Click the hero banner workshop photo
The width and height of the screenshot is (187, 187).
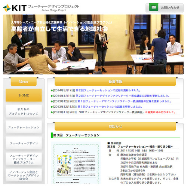[93, 45]
